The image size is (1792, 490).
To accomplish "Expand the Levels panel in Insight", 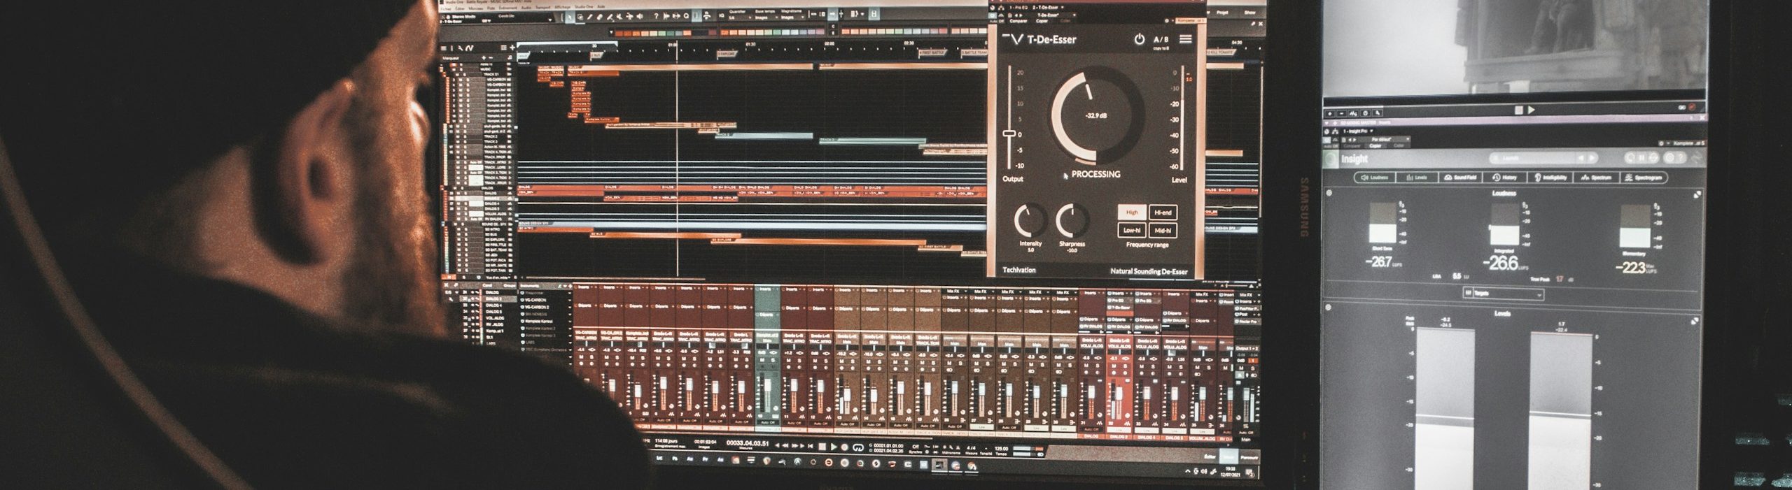I will [x=1695, y=321].
